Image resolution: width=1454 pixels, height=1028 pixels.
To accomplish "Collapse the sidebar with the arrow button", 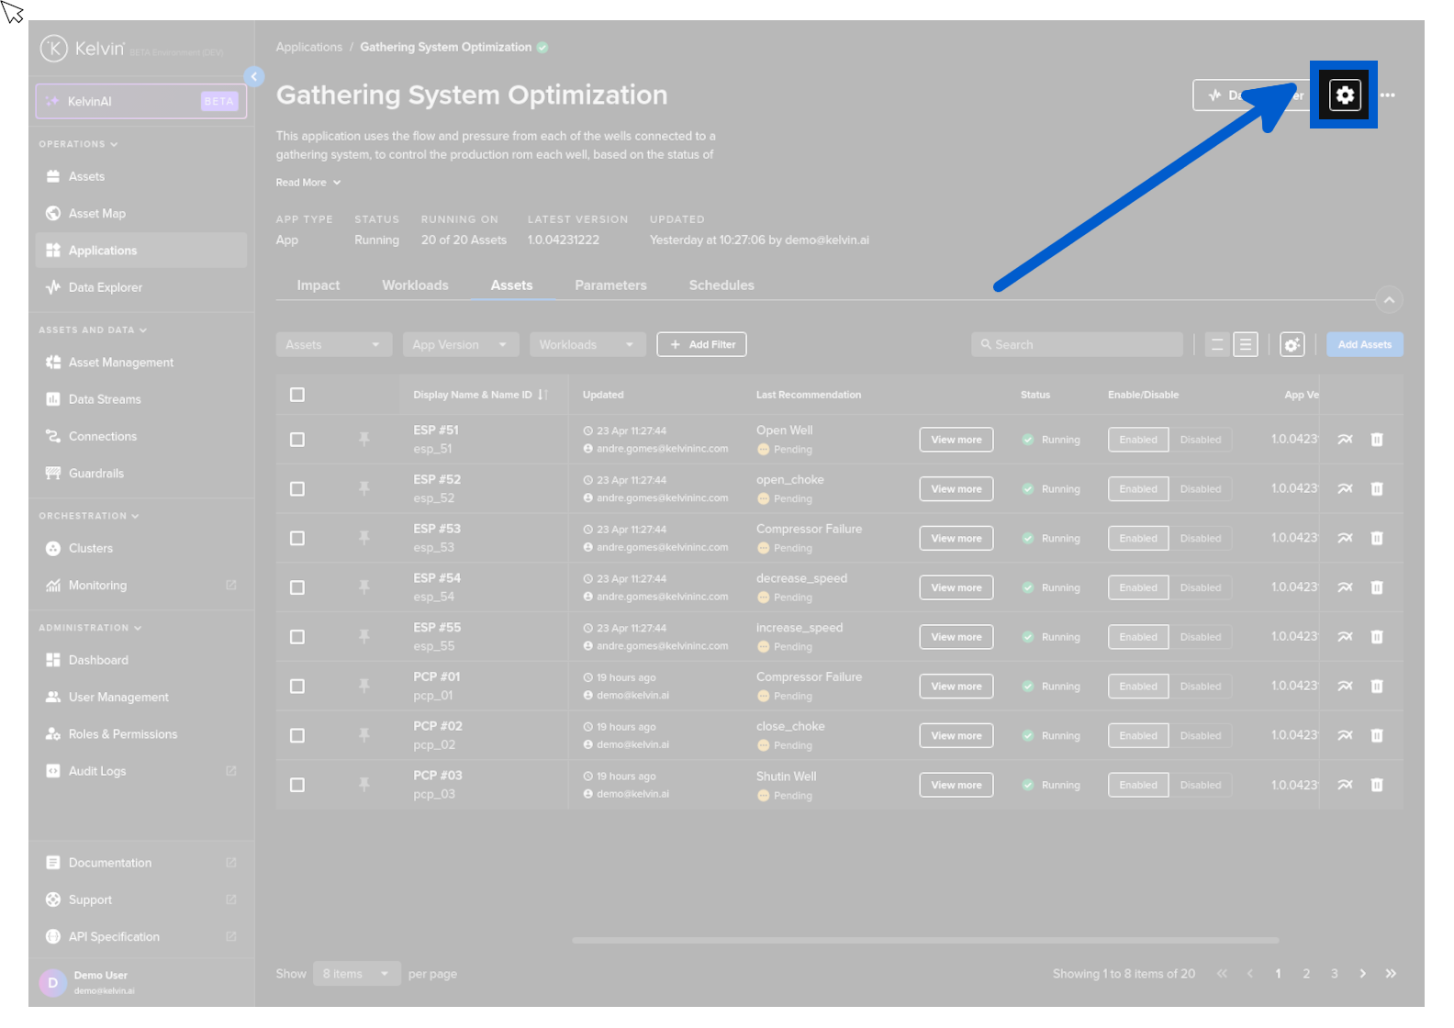I will (254, 77).
